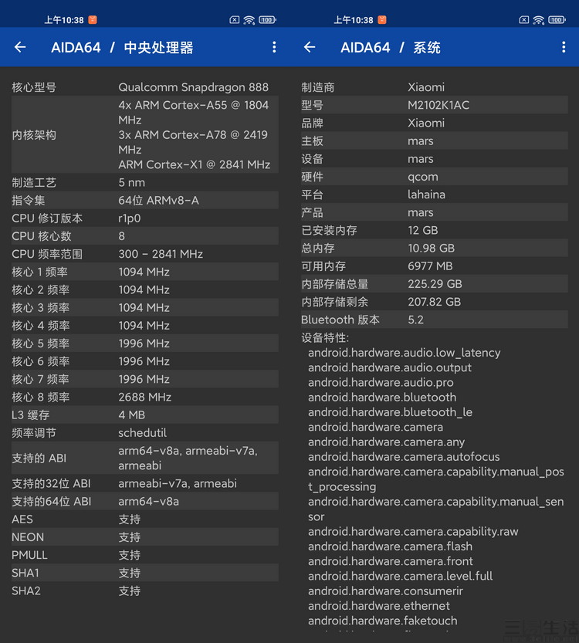Viewport: 579px width, 643px height.
Task: Select the 核心 5 频率 row
Action: [x=145, y=343]
